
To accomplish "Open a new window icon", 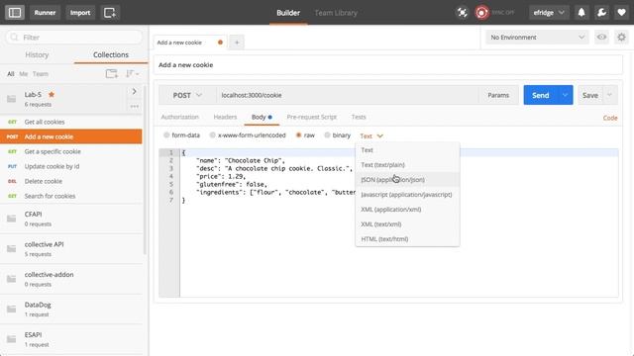I will coord(110,13).
